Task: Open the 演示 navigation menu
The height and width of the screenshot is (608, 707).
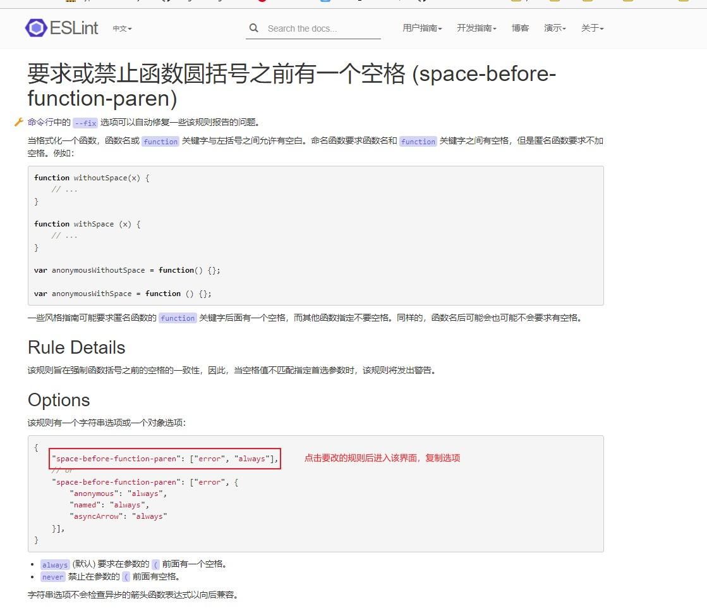Action: tap(555, 28)
